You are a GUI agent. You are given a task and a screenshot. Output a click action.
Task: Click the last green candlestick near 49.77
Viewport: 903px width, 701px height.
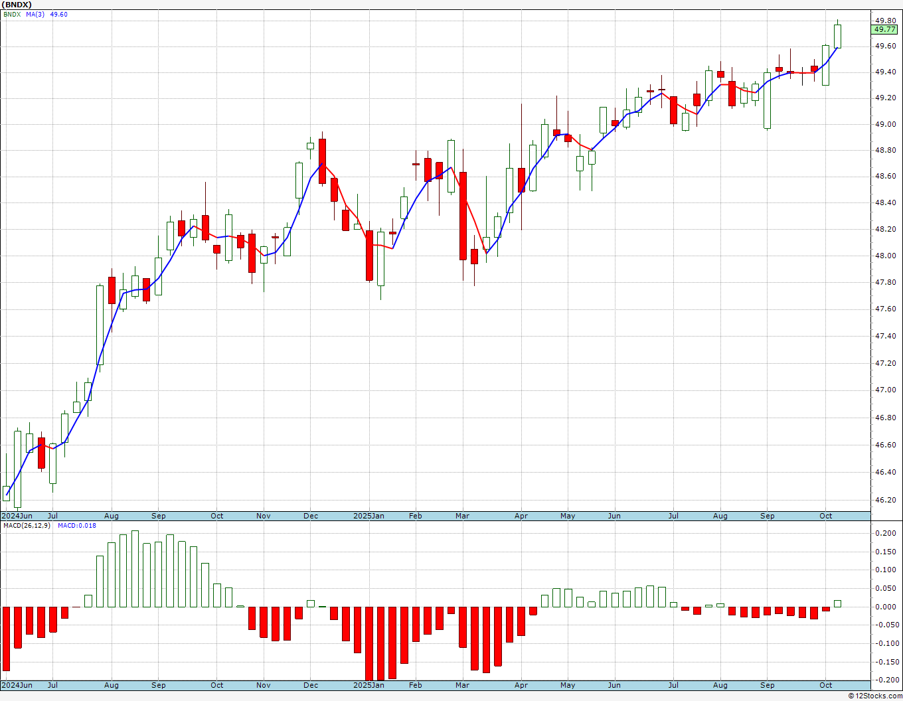click(x=837, y=36)
